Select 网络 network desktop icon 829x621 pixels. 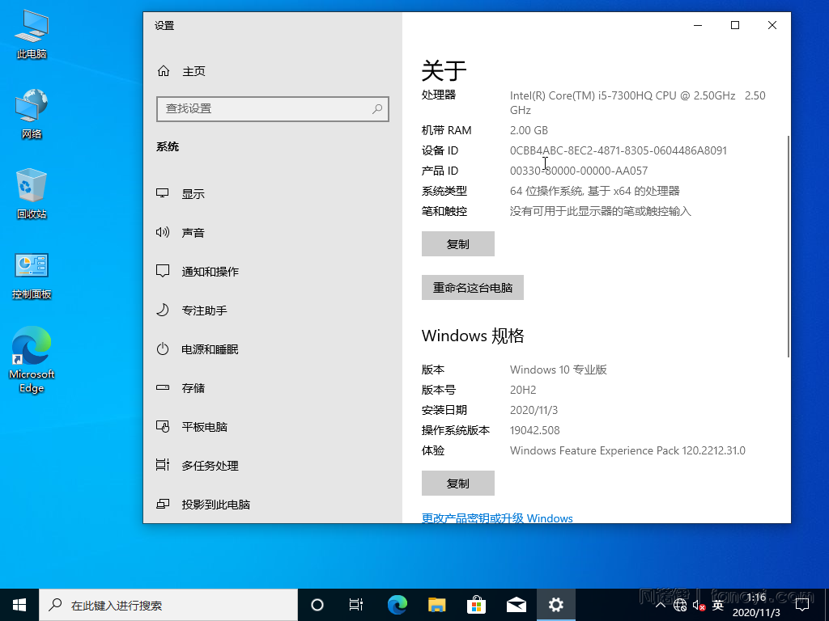32,114
